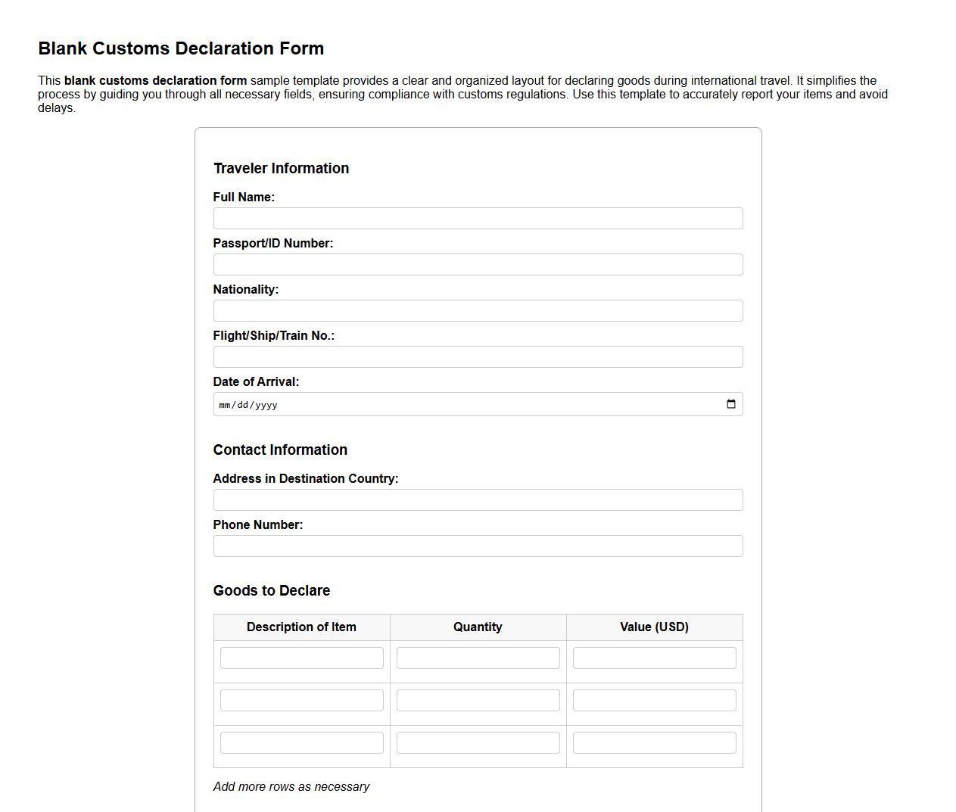Click the 'Traveler Information' section heading
This screenshot has width=956, height=812.
tap(282, 168)
